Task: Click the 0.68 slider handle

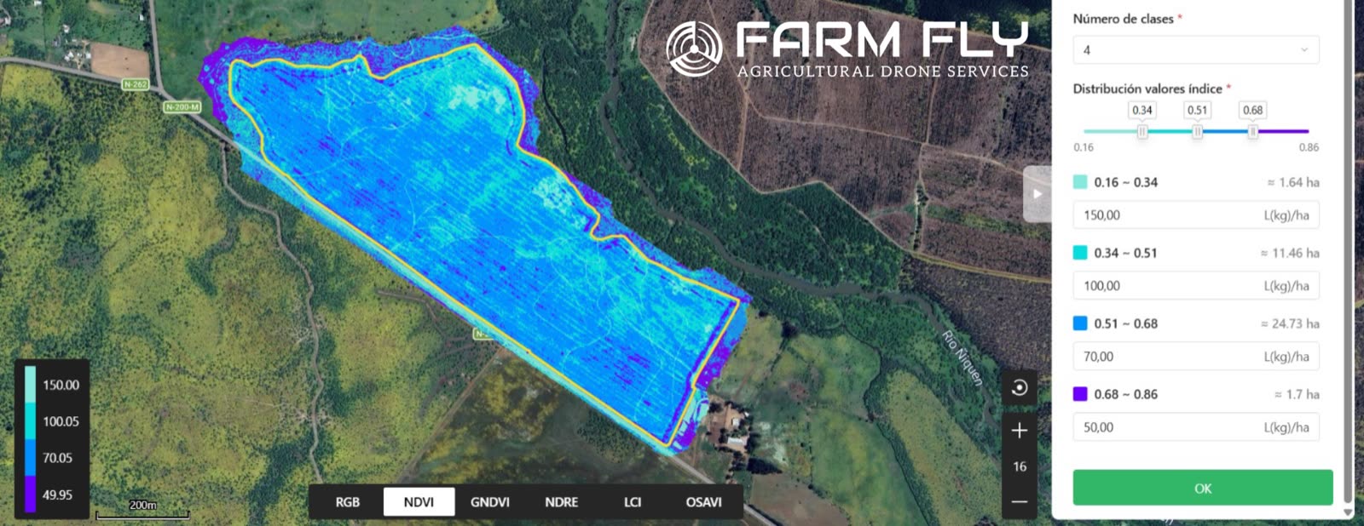Action: click(1253, 131)
